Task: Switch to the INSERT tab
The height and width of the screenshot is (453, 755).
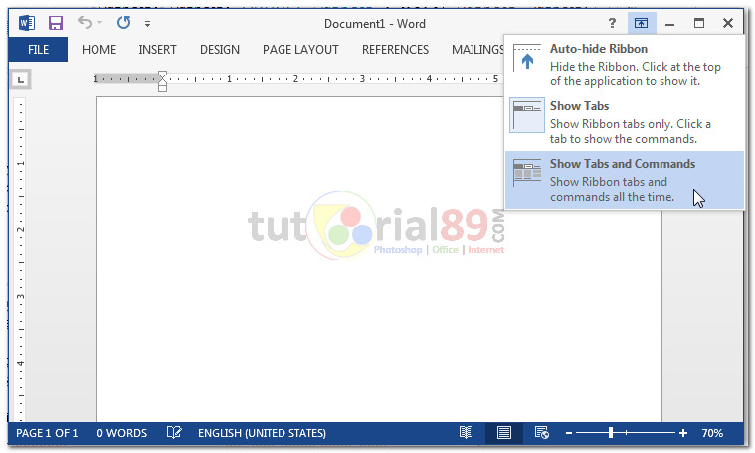Action: (157, 49)
